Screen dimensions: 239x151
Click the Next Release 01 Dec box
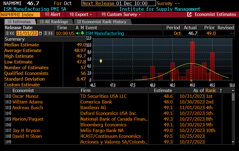point(118,3)
